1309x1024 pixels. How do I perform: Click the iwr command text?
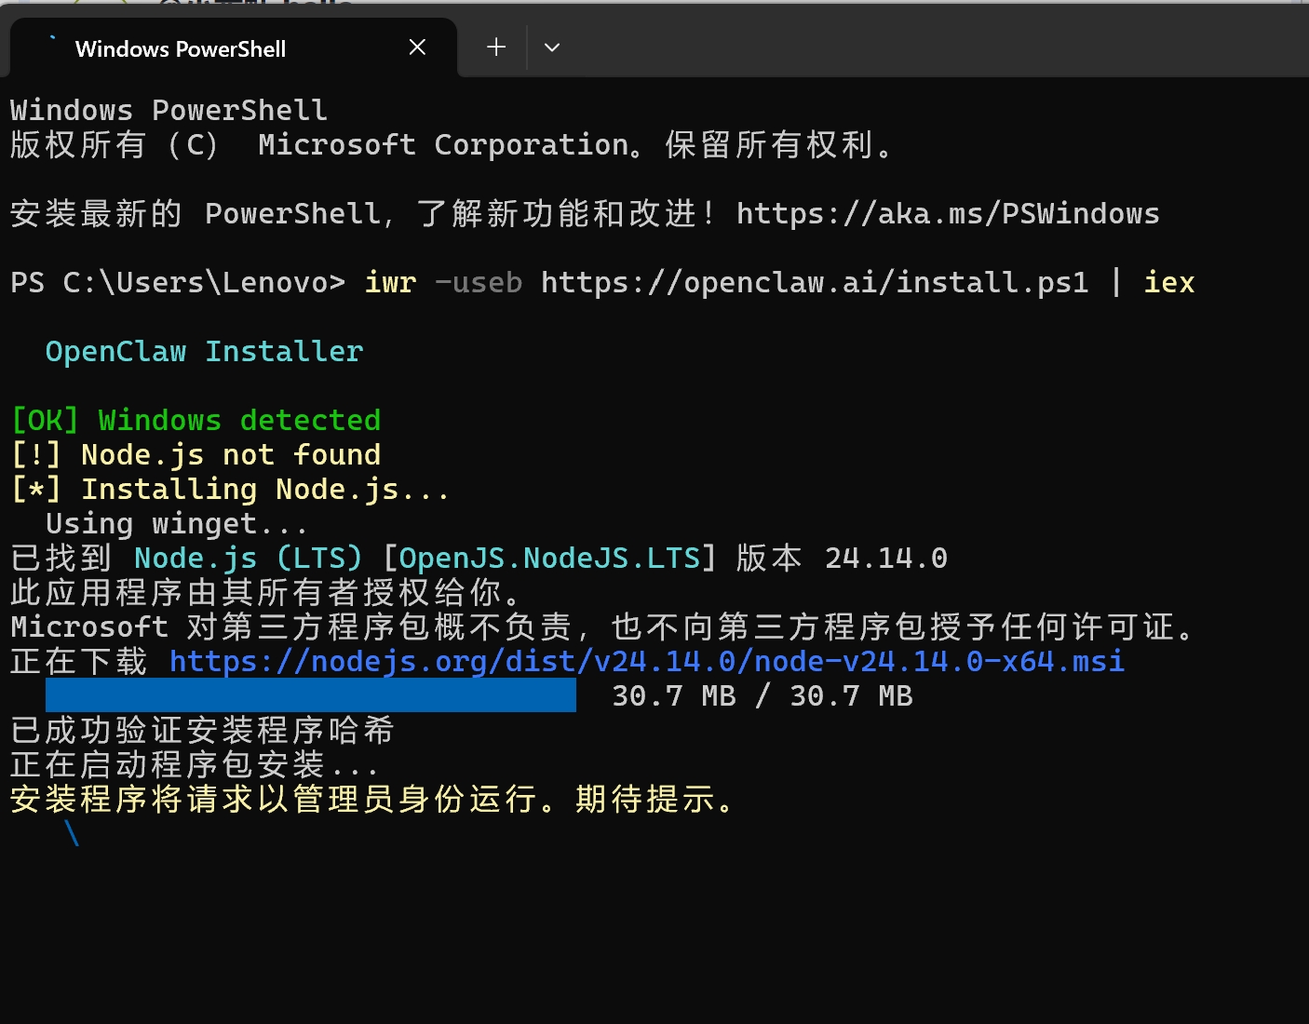tap(390, 283)
